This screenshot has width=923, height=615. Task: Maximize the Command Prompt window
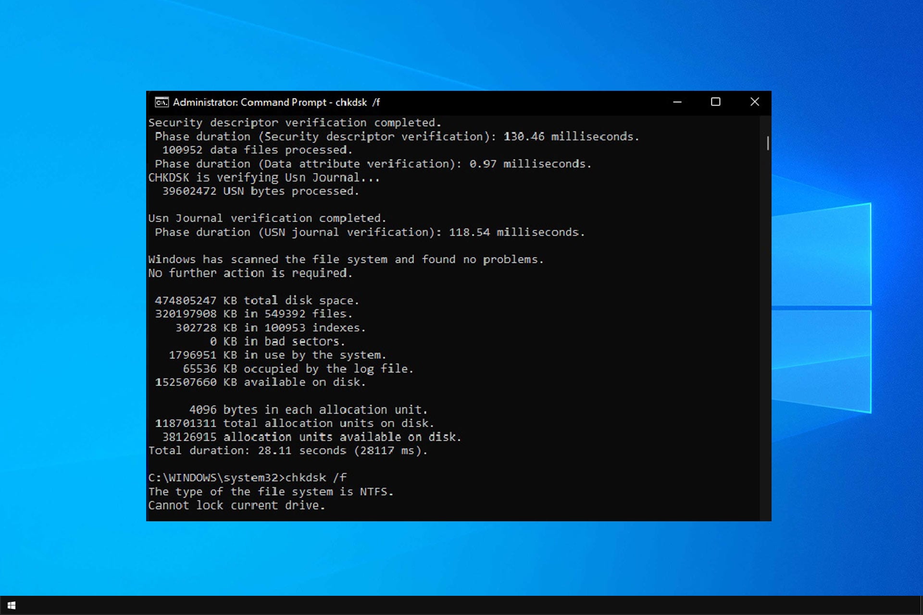pos(715,102)
